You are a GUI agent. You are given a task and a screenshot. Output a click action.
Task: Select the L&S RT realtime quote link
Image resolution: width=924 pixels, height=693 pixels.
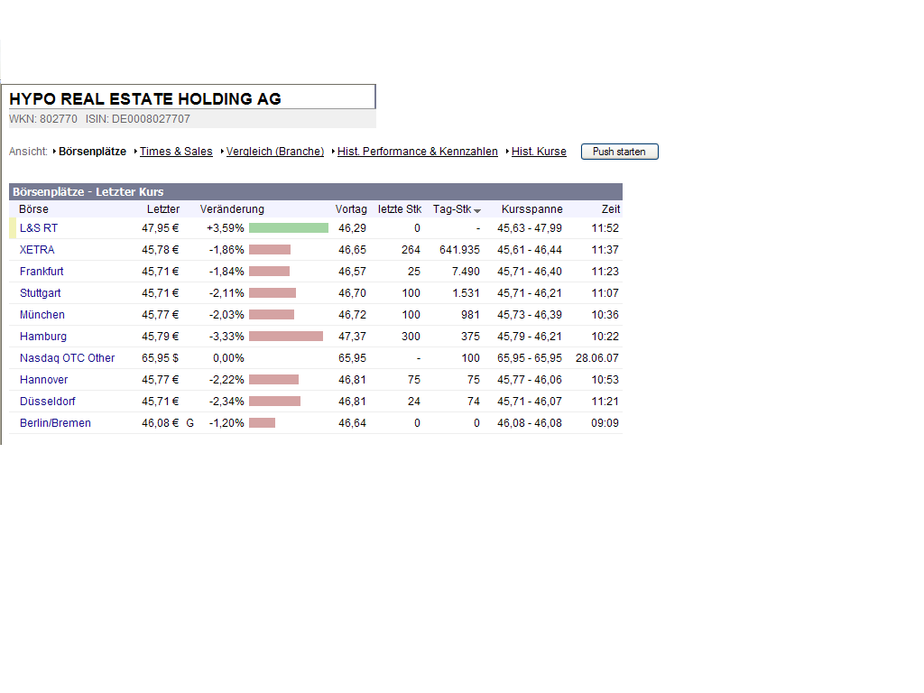(x=38, y=227)
